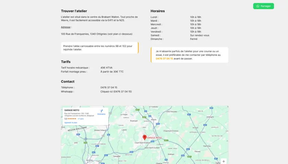The height and width of the screenshot is (164, 288).
Task: Click the Trouver l'atelier heading
Action: pos(74,11)
